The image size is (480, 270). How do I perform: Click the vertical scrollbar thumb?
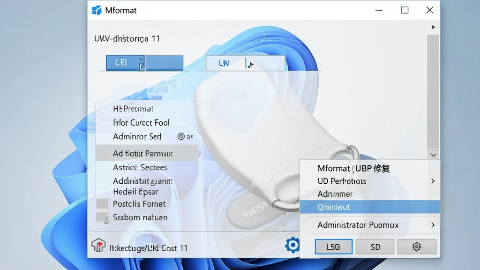tap(433, 91)
